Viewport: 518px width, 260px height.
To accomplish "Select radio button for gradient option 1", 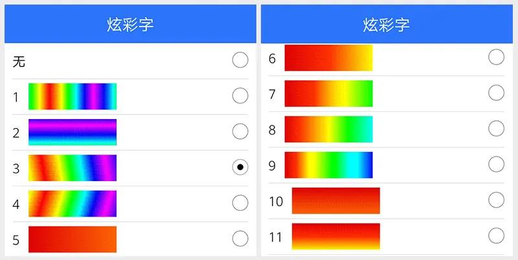I will tap(240, 96).
